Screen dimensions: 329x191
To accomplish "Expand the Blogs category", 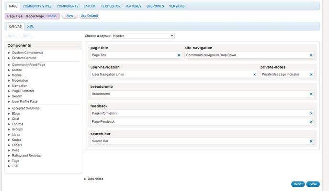I will [9, 114].
